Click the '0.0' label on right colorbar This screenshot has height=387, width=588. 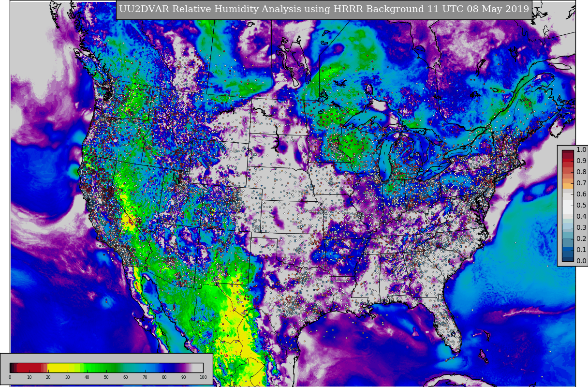(x=581, y=261)
